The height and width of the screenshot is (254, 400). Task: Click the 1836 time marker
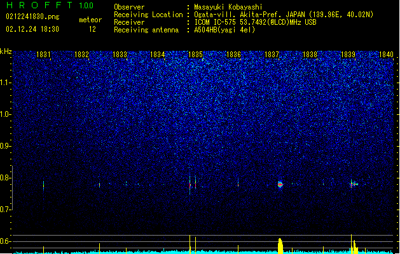point(233,55)
